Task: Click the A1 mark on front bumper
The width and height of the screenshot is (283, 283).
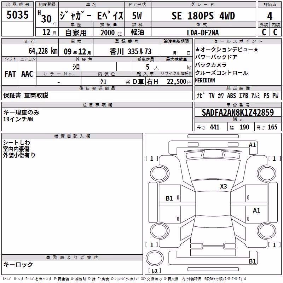Action: 252,145
